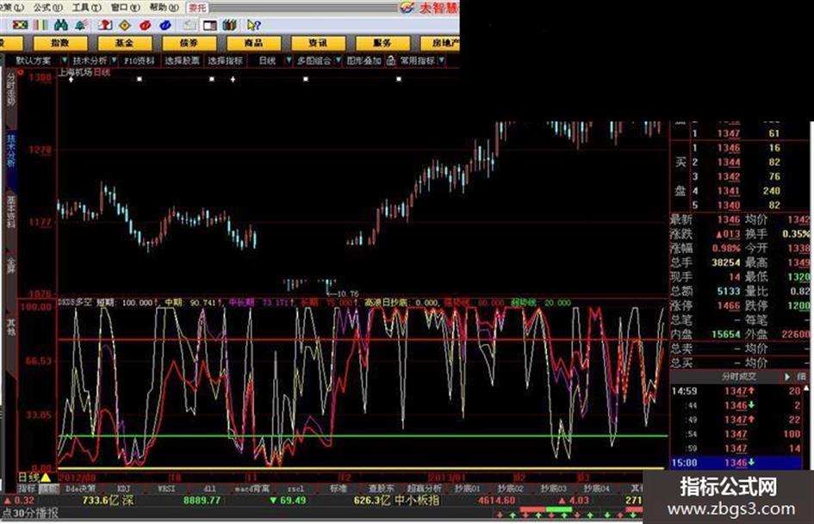The width and height of the screenshot is (814, 524).
Task: Click 选择指标 in the toolbar
Action: (226, 61)
